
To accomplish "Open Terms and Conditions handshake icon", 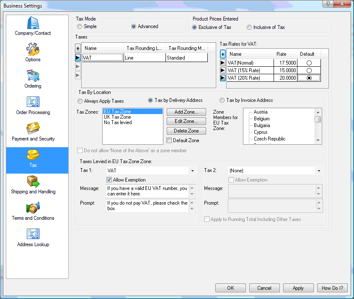I will [x=33, y=208].
